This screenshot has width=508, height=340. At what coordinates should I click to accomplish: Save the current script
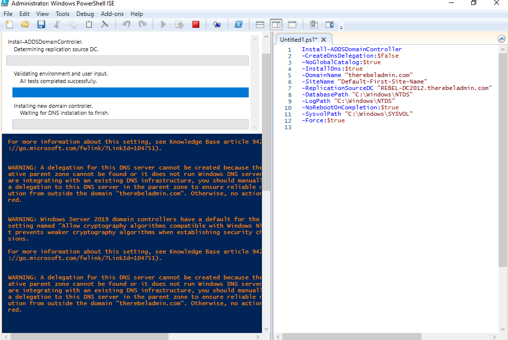click(x=41, y=25)
